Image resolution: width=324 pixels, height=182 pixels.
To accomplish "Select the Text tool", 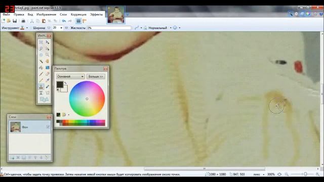I will [41, 93].
